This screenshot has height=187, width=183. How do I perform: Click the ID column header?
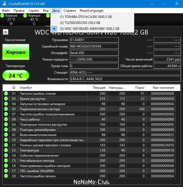(x=14, y=88)
